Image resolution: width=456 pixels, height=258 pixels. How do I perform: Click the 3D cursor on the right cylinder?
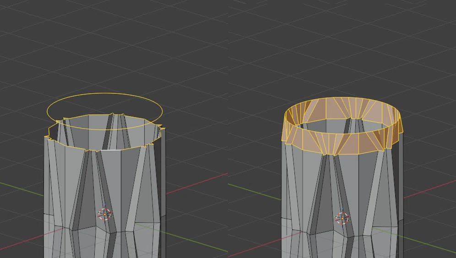342,218
